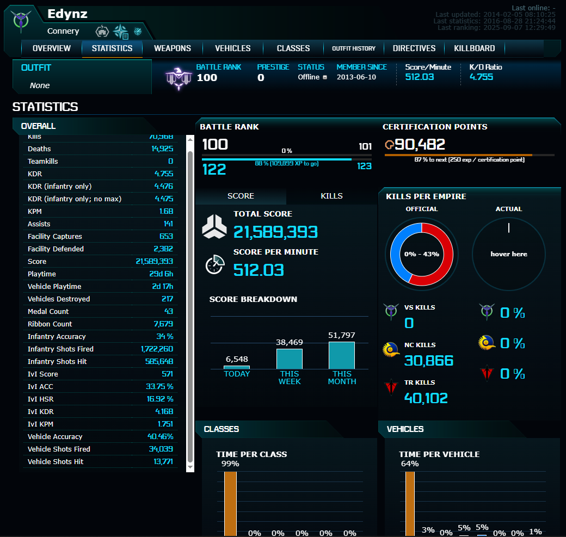This screenshot has height=537, width=566.
Task: Click the Teamkills row
Action: 100,161
